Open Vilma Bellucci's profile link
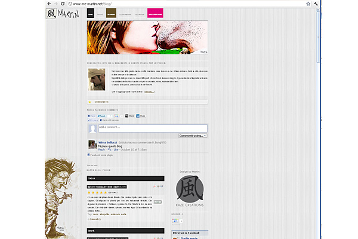The height and width of the screenshot is (239, 358). tap(107, 142)
